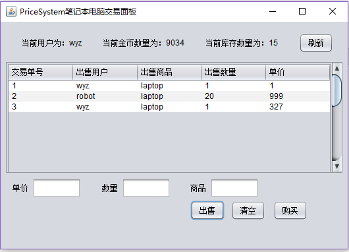349x252 pixels.
Task: Click quantity 1 in order 1 row
Action: 234,86
